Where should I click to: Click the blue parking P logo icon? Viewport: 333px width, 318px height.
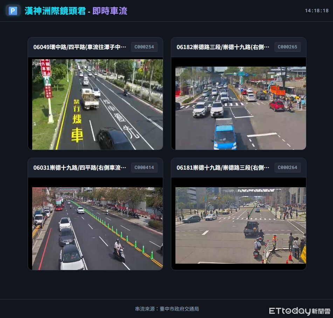coord(13,11)
